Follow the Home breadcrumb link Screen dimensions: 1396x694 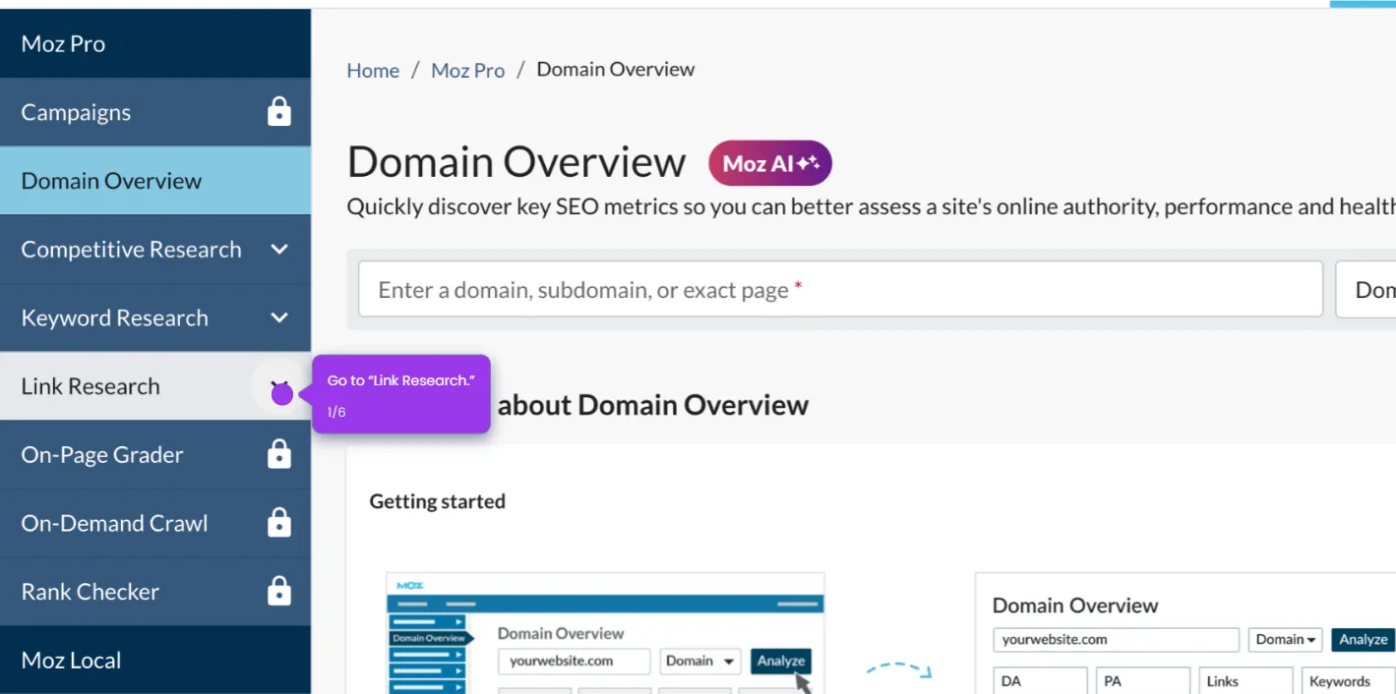[373, 70]
